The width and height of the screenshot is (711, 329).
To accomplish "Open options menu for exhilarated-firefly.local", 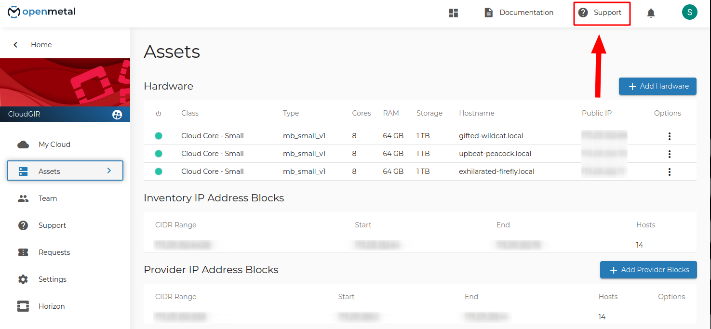I will [x=669, y=172].
